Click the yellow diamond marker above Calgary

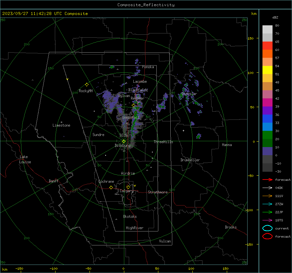(128, 187)
